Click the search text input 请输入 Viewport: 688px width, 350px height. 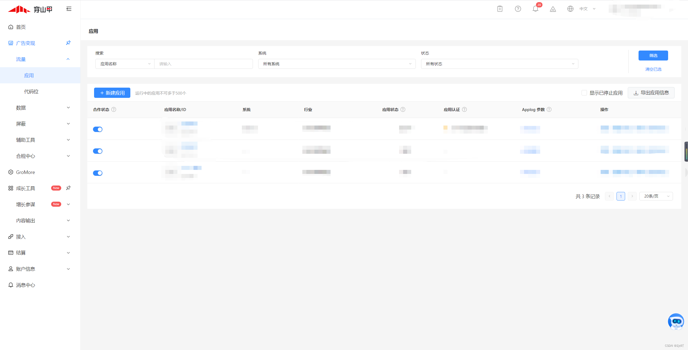[203, 64]
